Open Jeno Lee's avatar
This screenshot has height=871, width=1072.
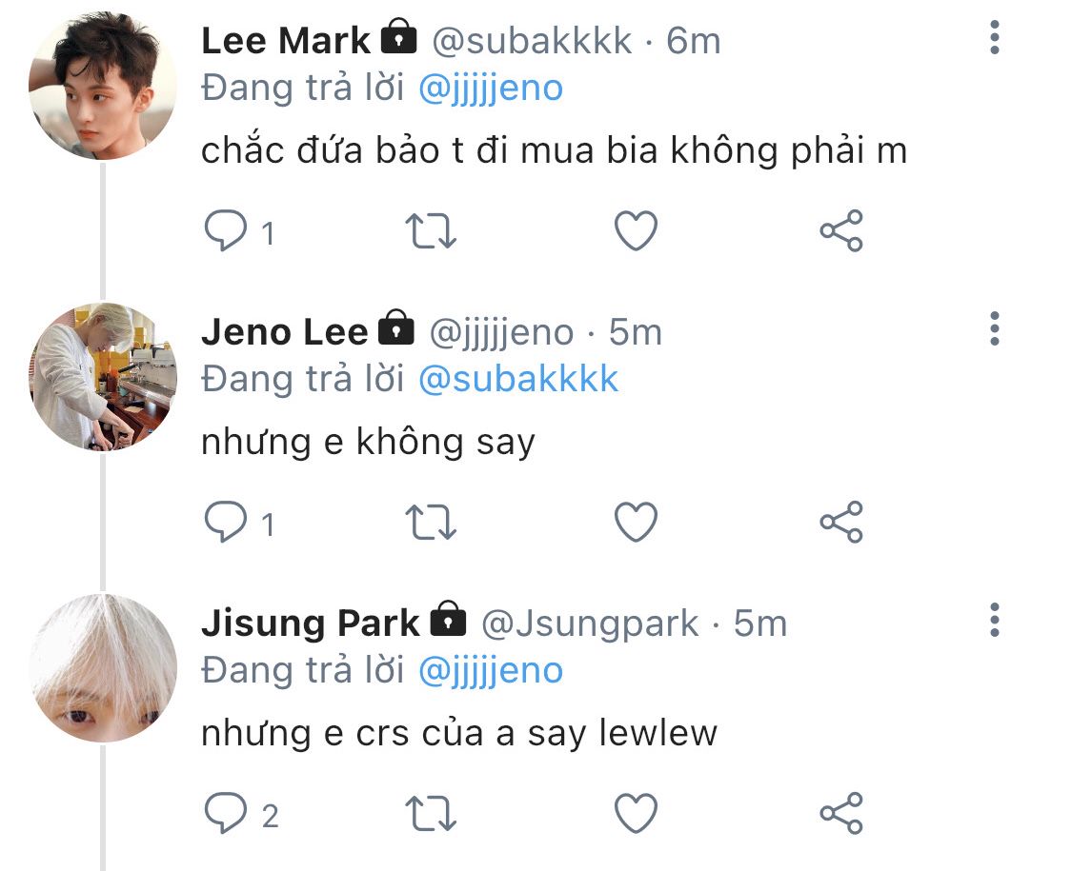point(103,377)
